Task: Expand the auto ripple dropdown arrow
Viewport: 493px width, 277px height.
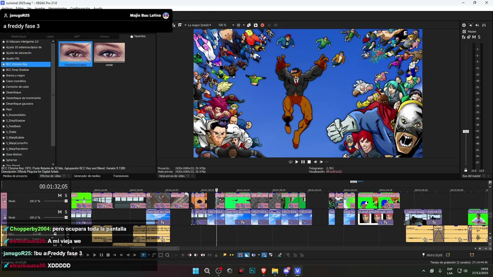Action: coord(258,255)
